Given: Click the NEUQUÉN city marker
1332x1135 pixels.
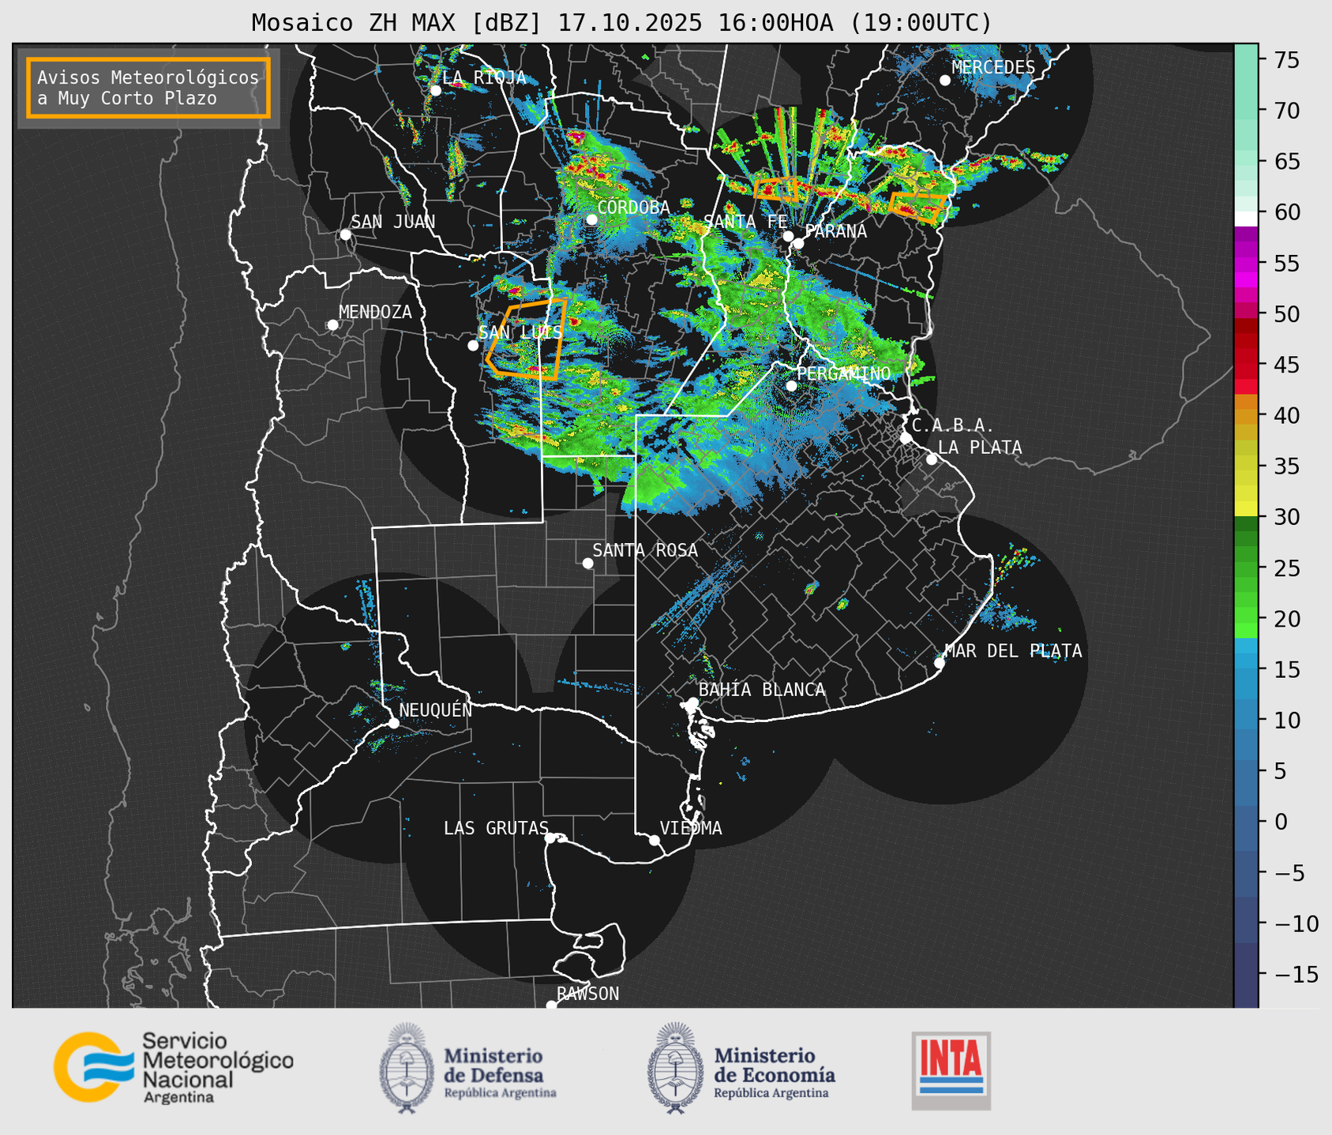Looking at the screenshot, I should (x=393, y=722).
